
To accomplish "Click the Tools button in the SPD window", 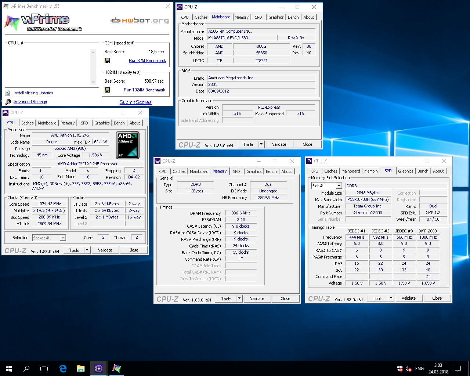I will pyautogui.click(x=377, y=298).
